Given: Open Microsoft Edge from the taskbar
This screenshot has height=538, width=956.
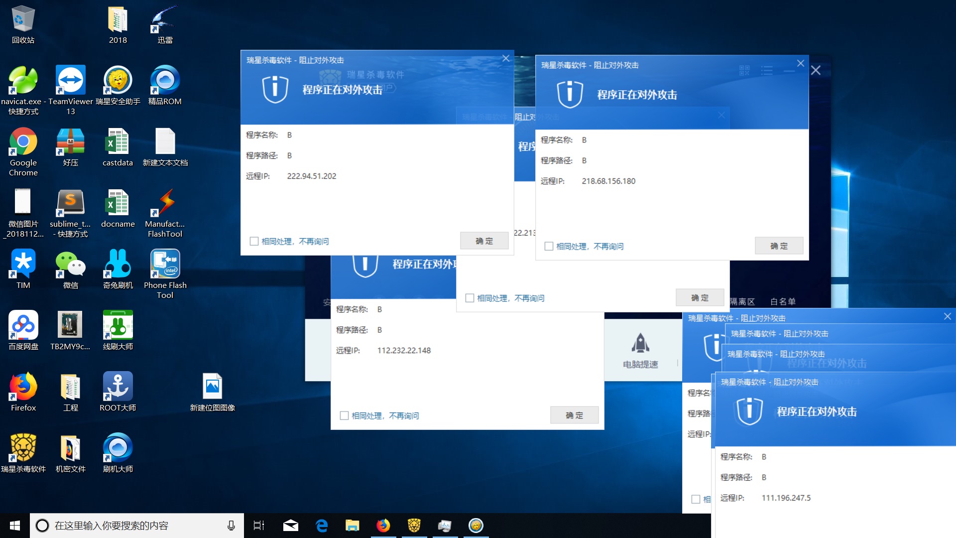Looking at the screenshot, I should pos(322,526).
